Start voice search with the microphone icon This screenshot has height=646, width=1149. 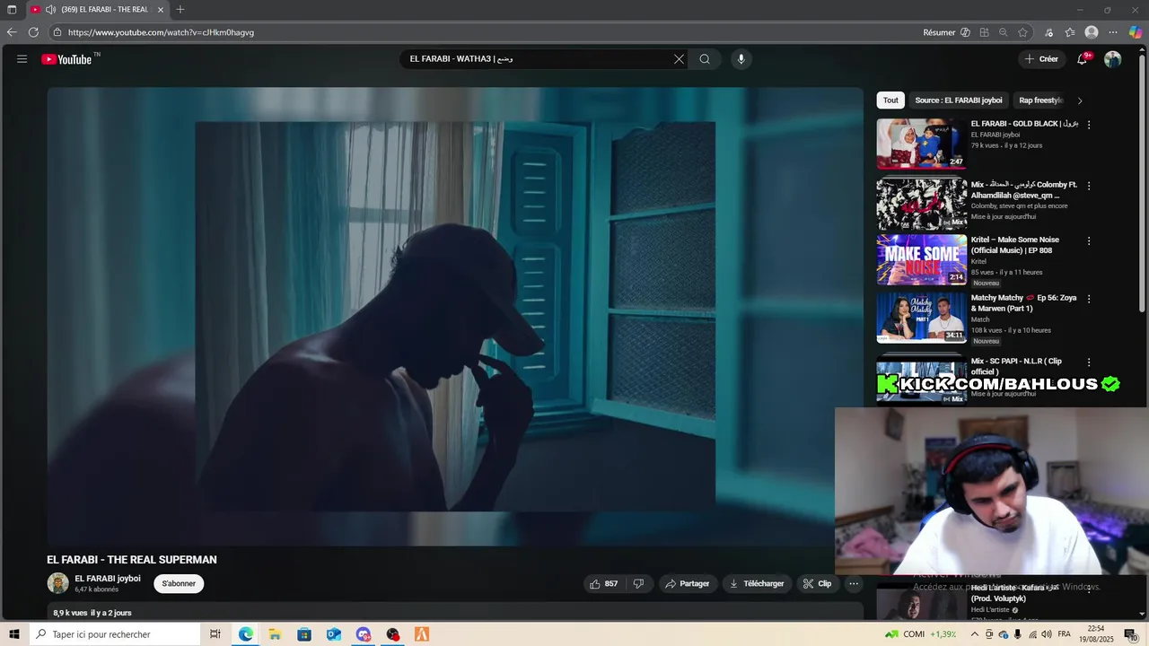pos(741,59)
